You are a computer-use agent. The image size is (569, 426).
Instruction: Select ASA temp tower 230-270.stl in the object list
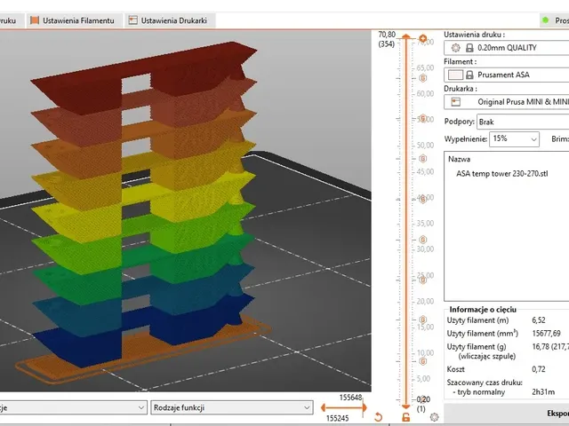coord(501,174)
